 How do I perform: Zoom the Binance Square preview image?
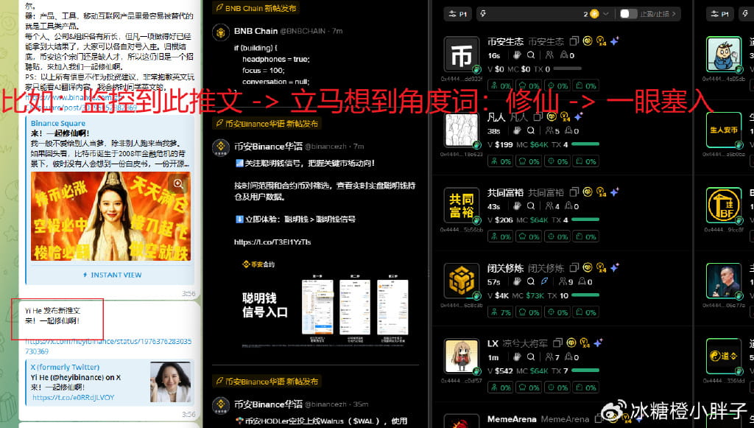[178, 183]
